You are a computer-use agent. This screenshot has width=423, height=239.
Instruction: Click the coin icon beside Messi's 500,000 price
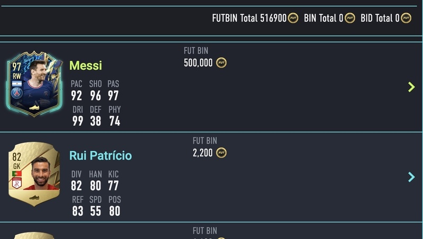(x=221, y=63)
